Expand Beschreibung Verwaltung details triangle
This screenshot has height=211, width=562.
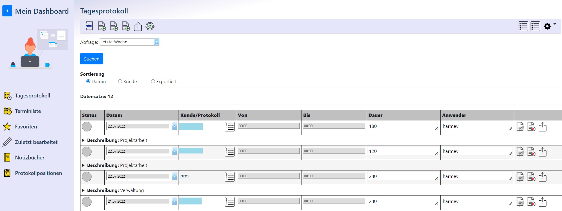click(83, 190)
